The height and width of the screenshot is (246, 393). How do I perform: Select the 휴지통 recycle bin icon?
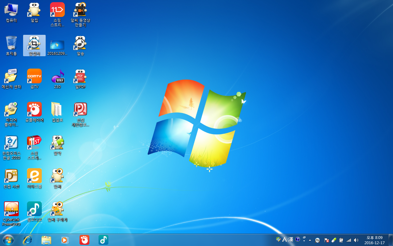click(x=11, y=43)
